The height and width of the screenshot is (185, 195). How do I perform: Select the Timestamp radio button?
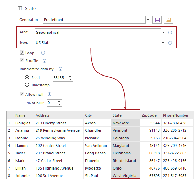pos(27,85)
